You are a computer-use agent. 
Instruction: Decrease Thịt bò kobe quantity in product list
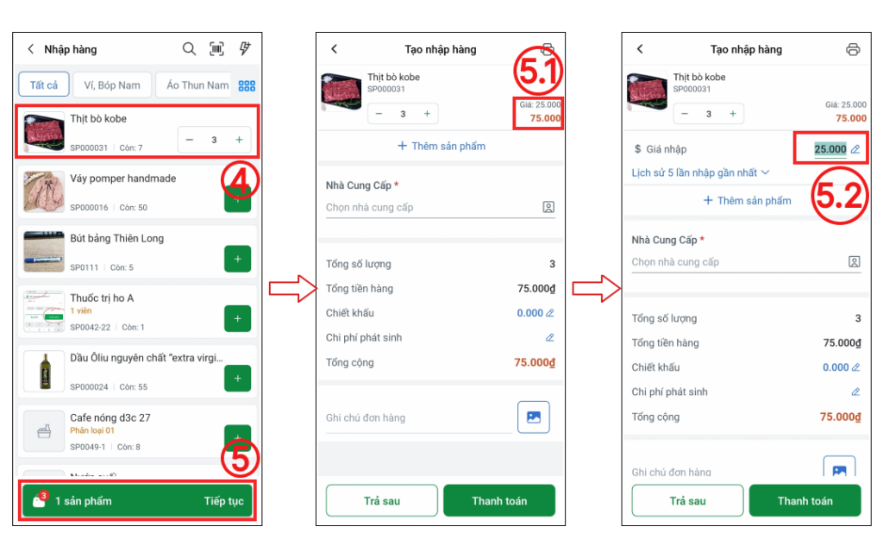coord(190,140)
